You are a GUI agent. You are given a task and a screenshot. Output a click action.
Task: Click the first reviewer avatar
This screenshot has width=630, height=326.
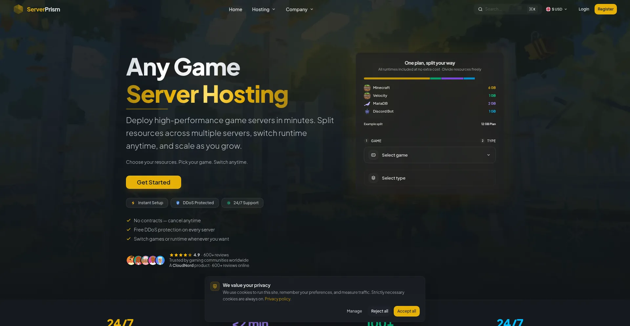coord(131,260)
